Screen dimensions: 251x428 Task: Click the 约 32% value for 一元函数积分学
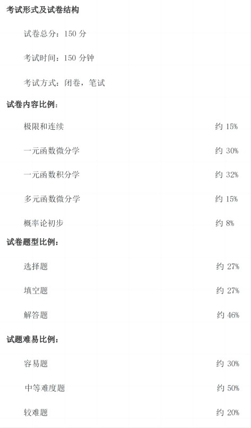coord(227,175)
